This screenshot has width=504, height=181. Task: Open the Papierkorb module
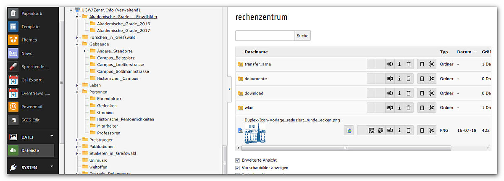click(x=32, y=13)
